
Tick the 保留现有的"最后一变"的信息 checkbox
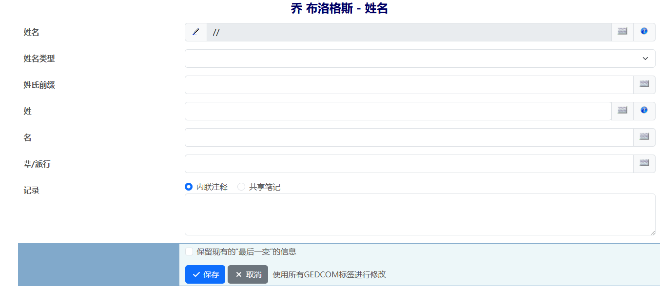click(189, 251)
